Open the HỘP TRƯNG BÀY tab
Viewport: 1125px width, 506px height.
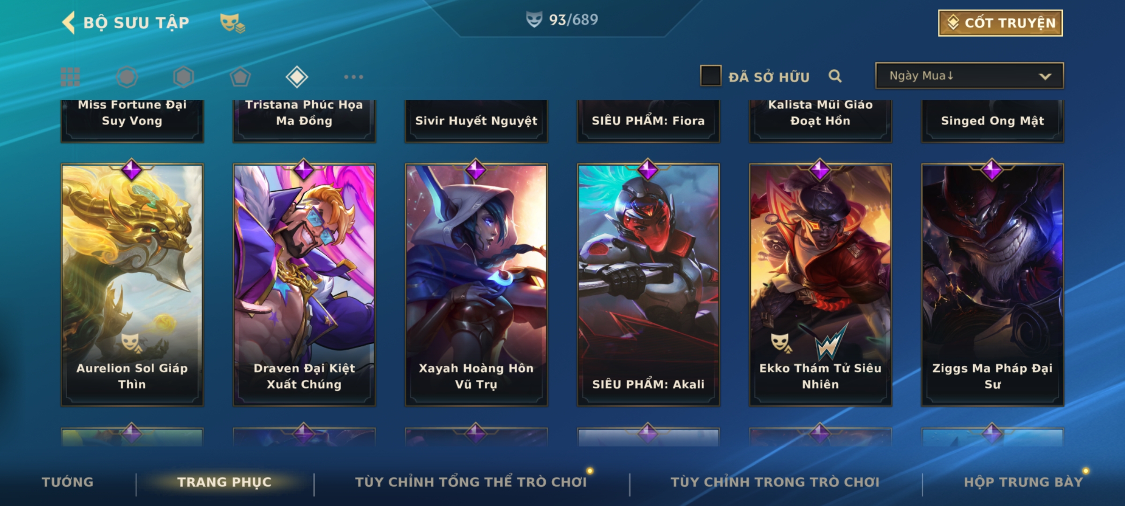[x=1023, y=482]
